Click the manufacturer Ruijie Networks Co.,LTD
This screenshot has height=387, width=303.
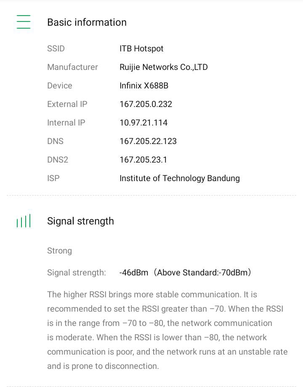tap(163, 67)
